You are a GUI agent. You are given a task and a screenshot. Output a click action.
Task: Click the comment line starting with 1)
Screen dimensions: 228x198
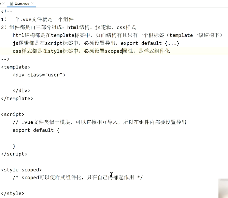click(x=37, y=19)
